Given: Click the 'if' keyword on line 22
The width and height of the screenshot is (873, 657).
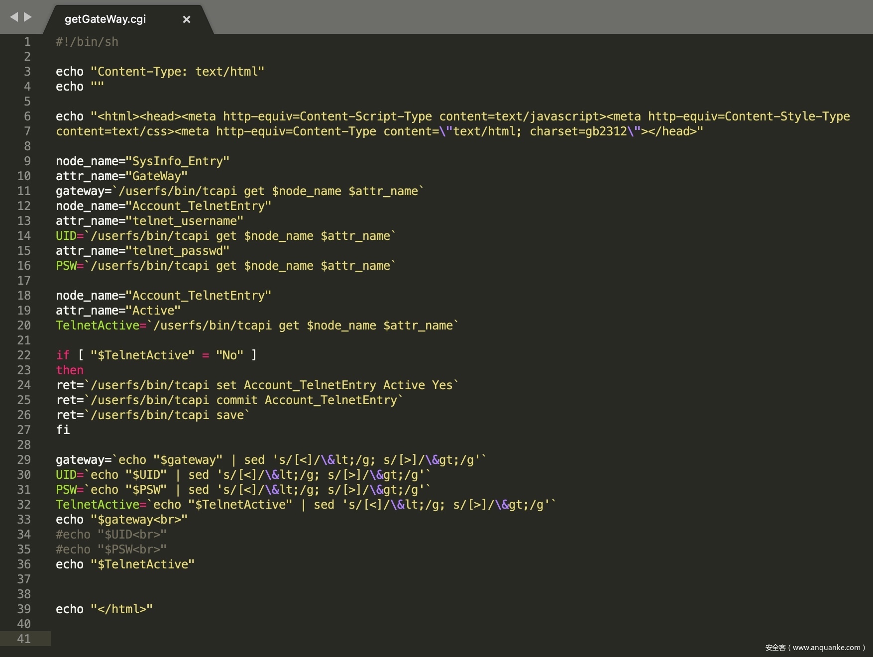Looking at the screenshot, I should [x=63, y=355].
